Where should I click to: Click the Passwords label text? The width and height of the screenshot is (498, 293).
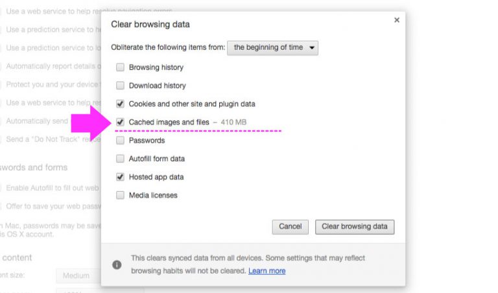point(147,140)
